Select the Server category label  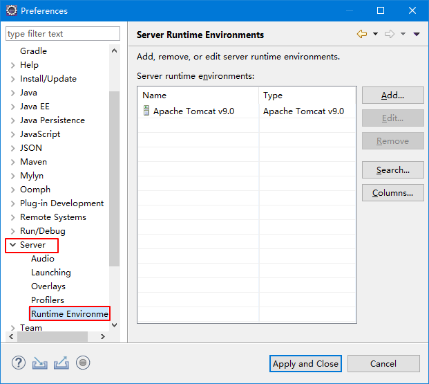coord(33,245)
